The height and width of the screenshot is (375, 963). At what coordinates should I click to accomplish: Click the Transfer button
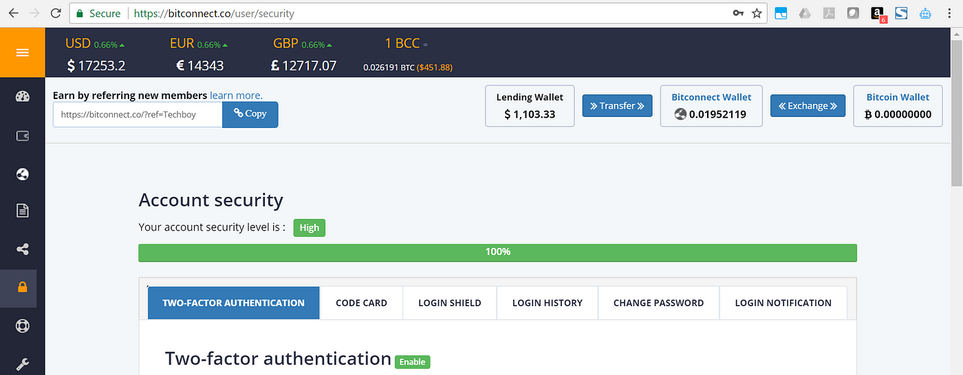coord(618,106)
